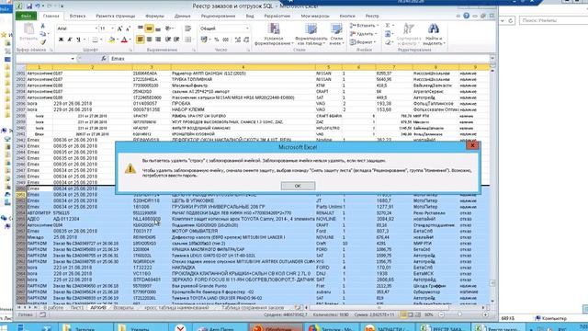Viewport: 588px width, 331px height.
Task: Close the Microsoft Excel warning dialog
Action: (472, 145)
